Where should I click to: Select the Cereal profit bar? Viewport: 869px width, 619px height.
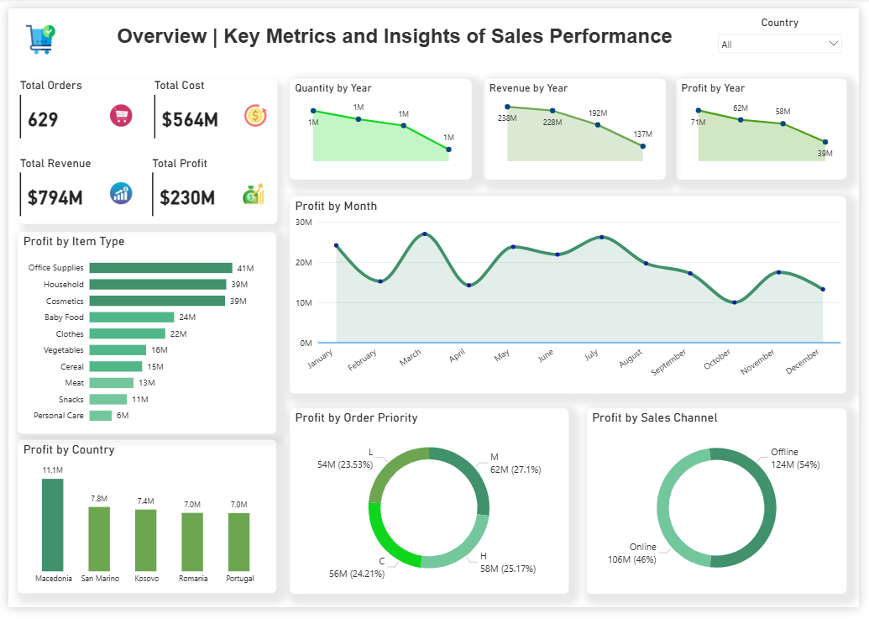coord(115,366)
